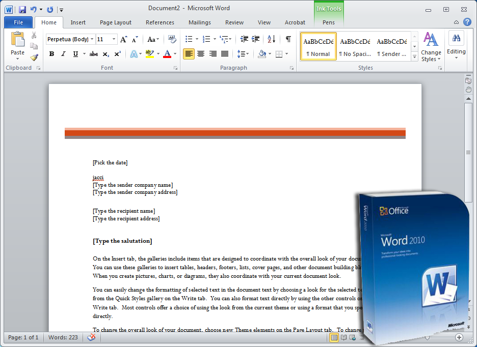
Task: Open the Format Painter
Action: point(34,57)
